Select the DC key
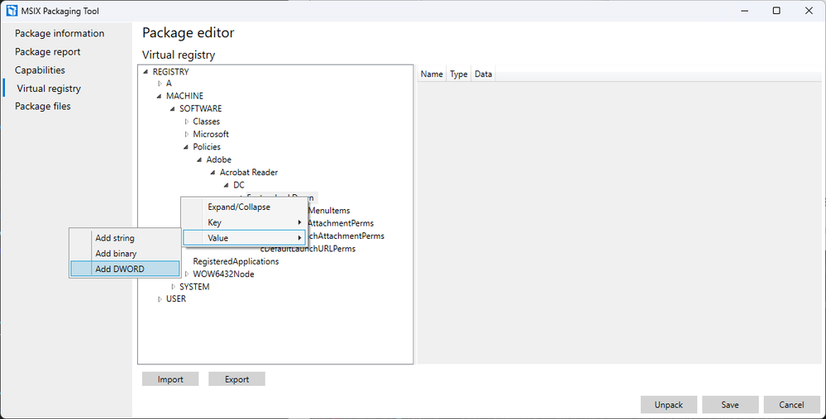 (239, 185)
